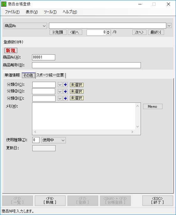Click memo scrollbar up arrow

[x=138, y=106]
